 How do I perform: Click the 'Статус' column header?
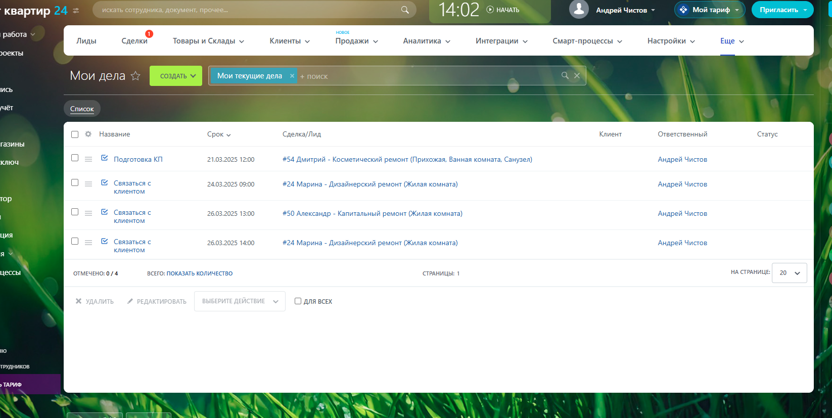(767, 134)
